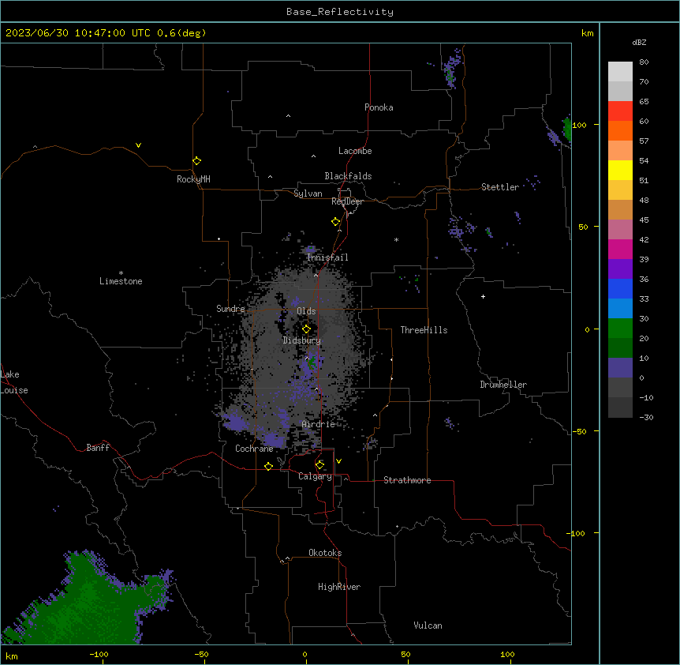Viewport: 680px width, 665px height.
Task: Click the -50 tick on the right km axis
Action: point(579,431)
